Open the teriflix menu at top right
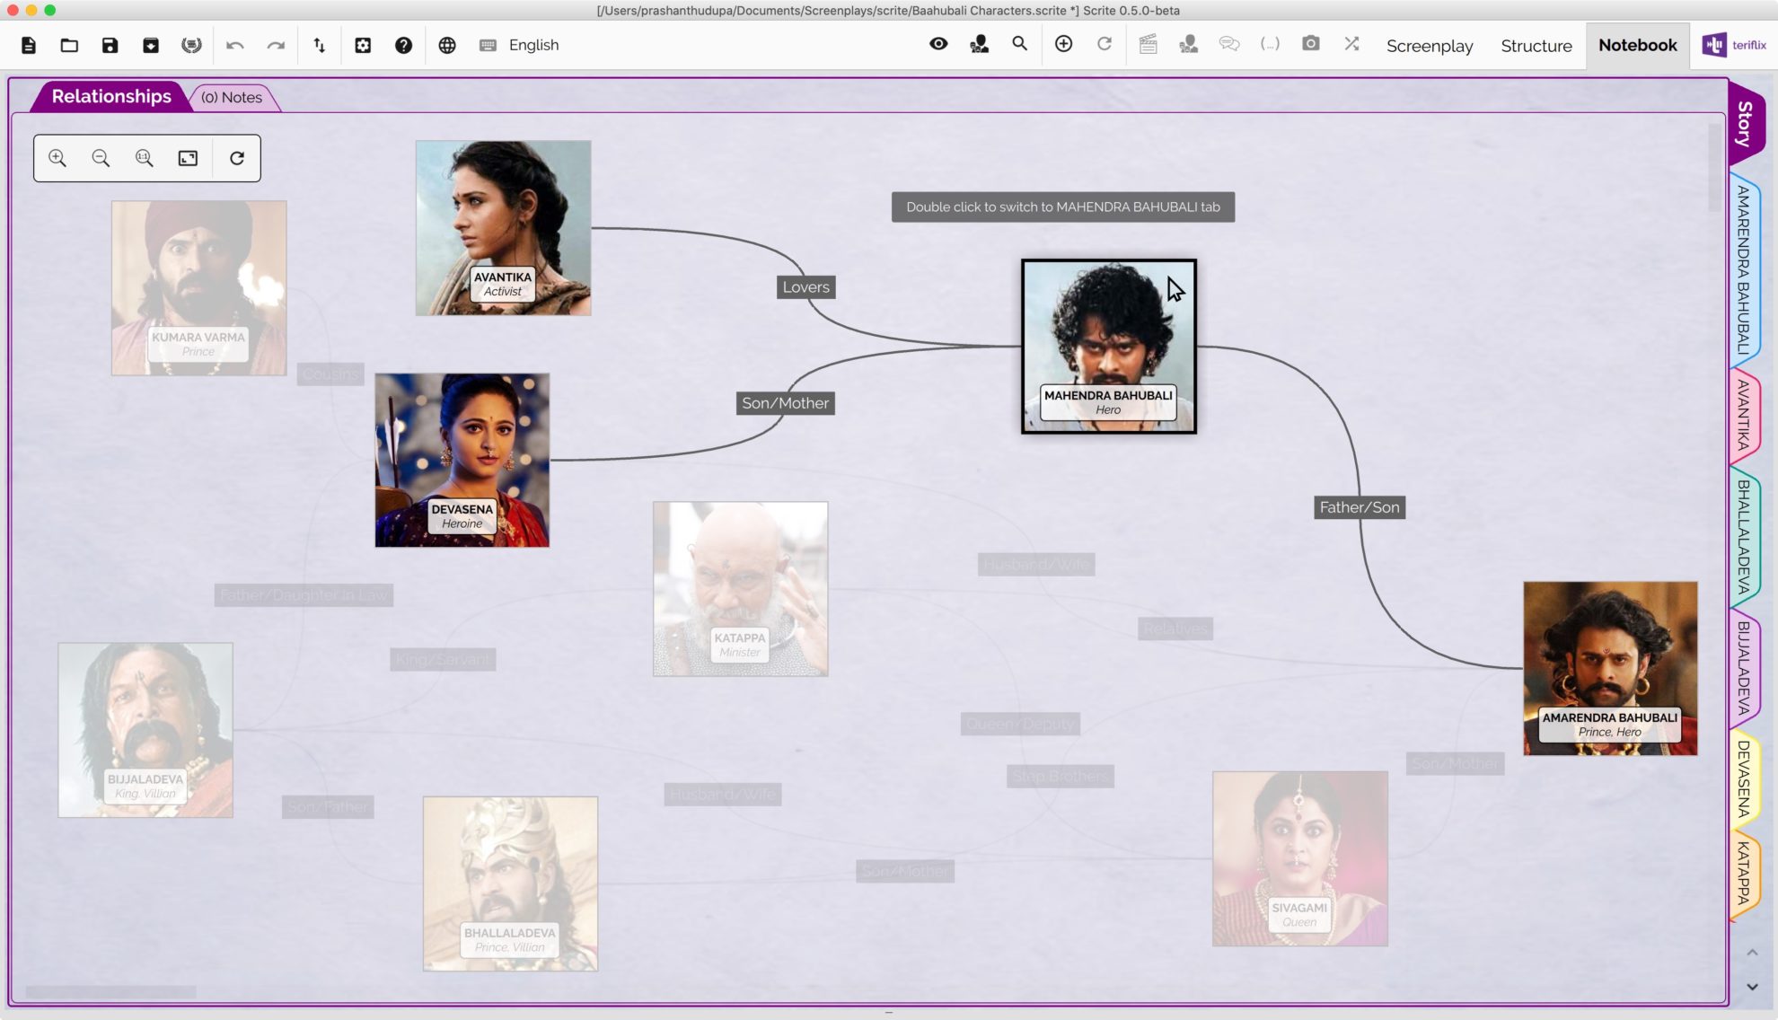1778x1020 pixels. [x=1731, y=43]
